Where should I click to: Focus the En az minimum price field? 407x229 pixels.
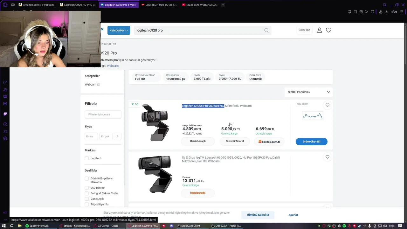[x=91, y=136]
